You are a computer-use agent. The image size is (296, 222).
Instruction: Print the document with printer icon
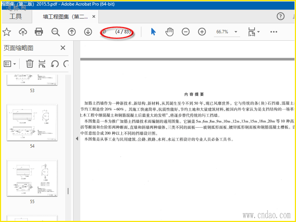pos(39,32)
